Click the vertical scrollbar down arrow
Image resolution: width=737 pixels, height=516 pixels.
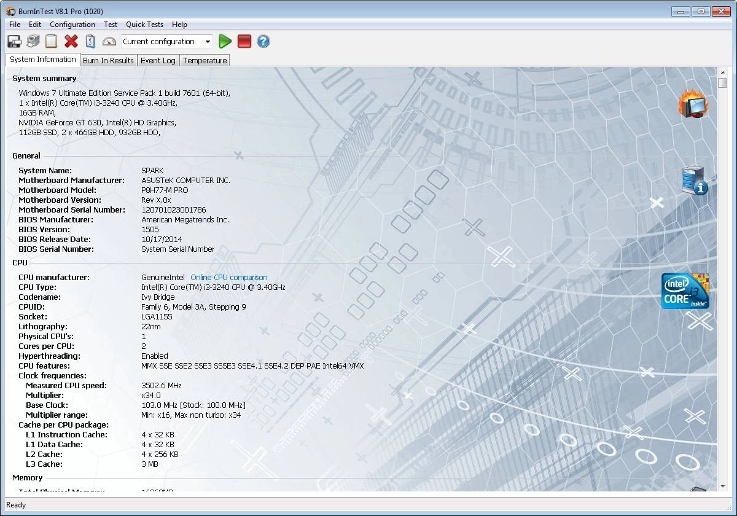(722, 487)
